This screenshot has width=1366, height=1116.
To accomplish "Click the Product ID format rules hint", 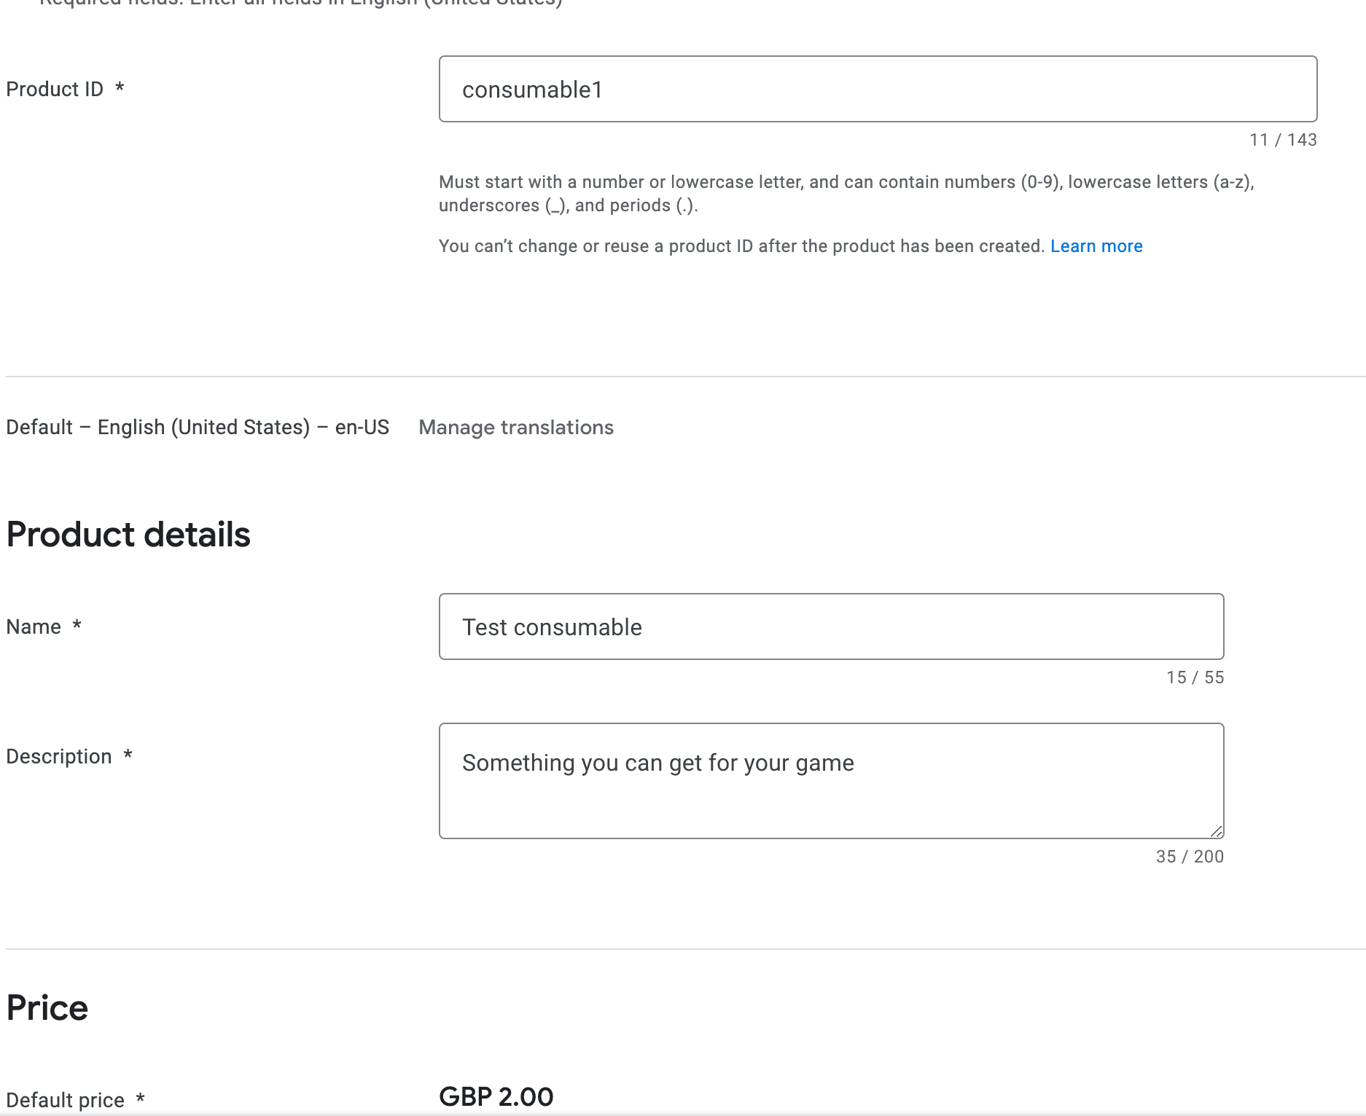I will click(846, 194).
